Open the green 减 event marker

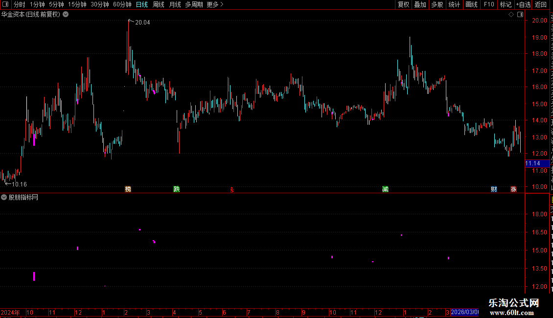point(386,189)
